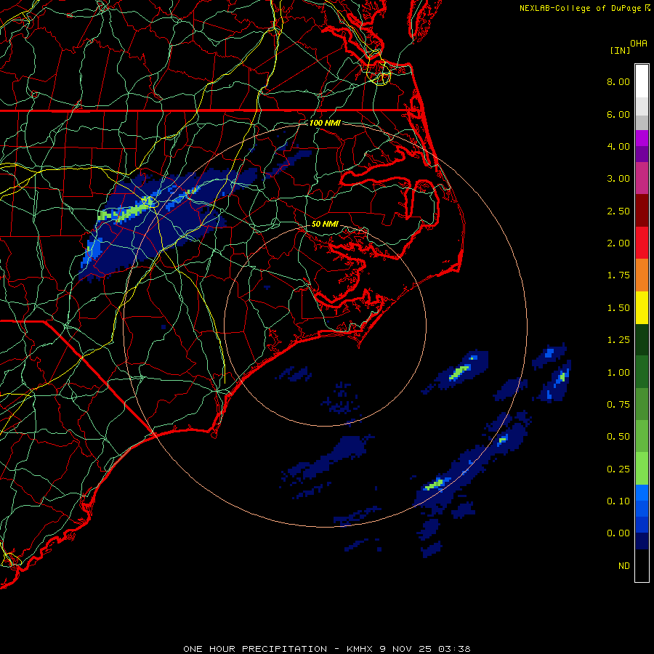Click the 3.00 scale value
Viewport: 654px width, 654px height.
tap(618, 179)
